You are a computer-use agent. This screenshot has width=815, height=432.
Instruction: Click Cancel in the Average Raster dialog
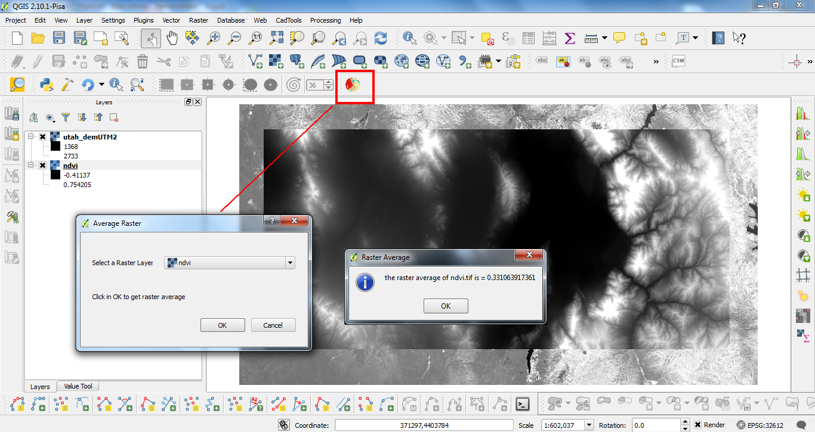273,325
